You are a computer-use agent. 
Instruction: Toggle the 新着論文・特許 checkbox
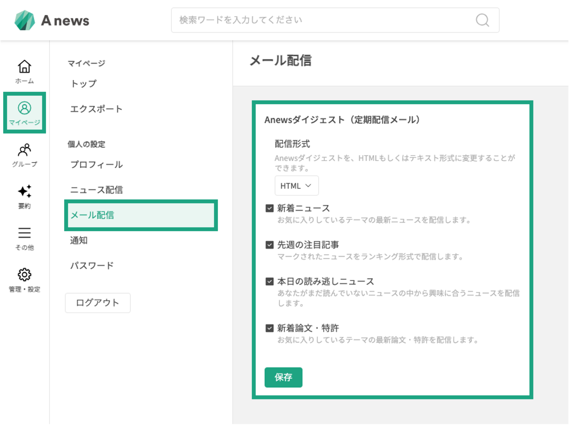point(269,328)
